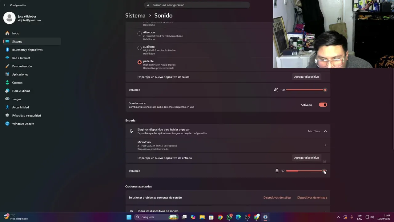The image size is (394, 222).
Task: Click the Dispositivos de entrada troubleshoot link
Action: click(x=312, y=198)
